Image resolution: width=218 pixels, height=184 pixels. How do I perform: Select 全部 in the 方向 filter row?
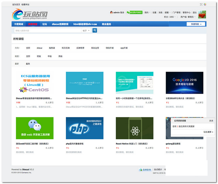tap(28, 48)
